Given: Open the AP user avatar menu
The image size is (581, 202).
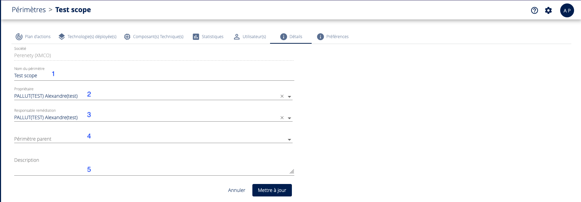Looking at the screenshot, I should click(567, 10).
